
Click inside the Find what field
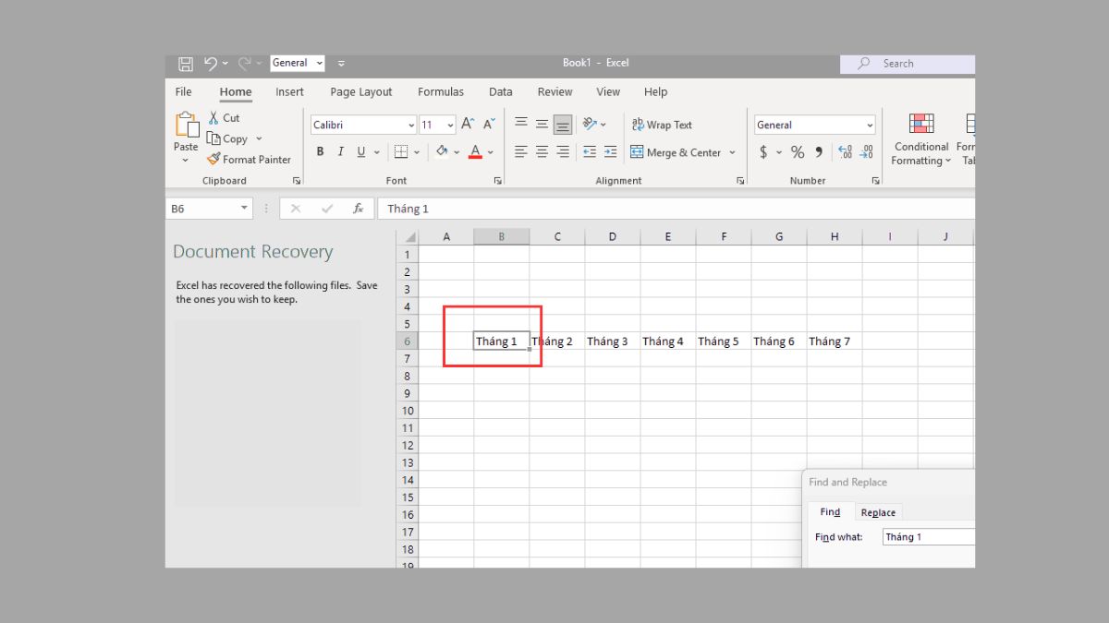pyautogui.click(x=928, y=536)
